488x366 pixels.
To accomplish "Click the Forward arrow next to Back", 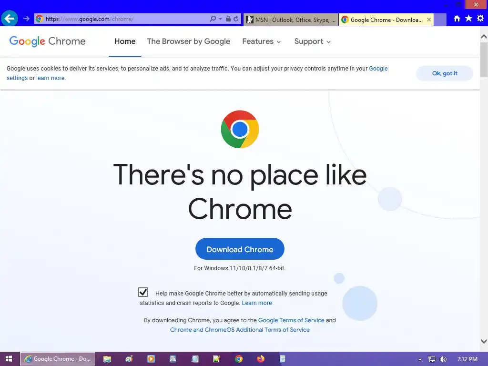I will (x=26, y=19).
